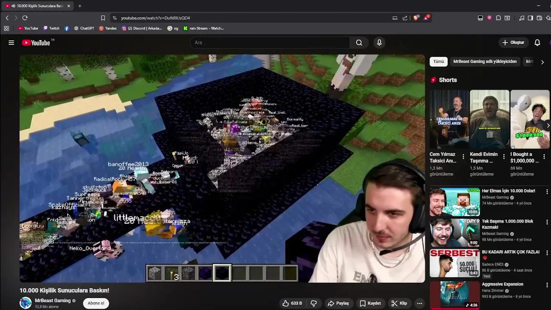Open the rain Stream - Watch bookmark

point(203,28)
